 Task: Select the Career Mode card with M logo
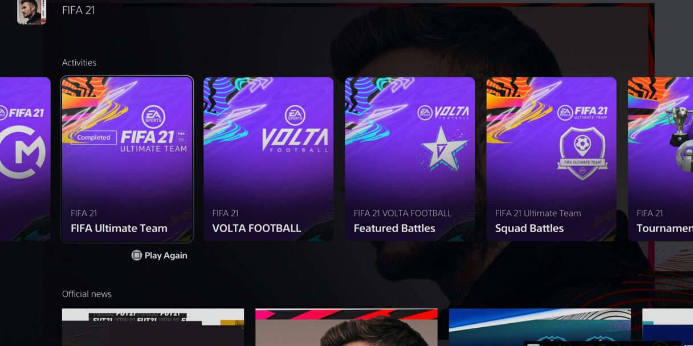(25, 159)
